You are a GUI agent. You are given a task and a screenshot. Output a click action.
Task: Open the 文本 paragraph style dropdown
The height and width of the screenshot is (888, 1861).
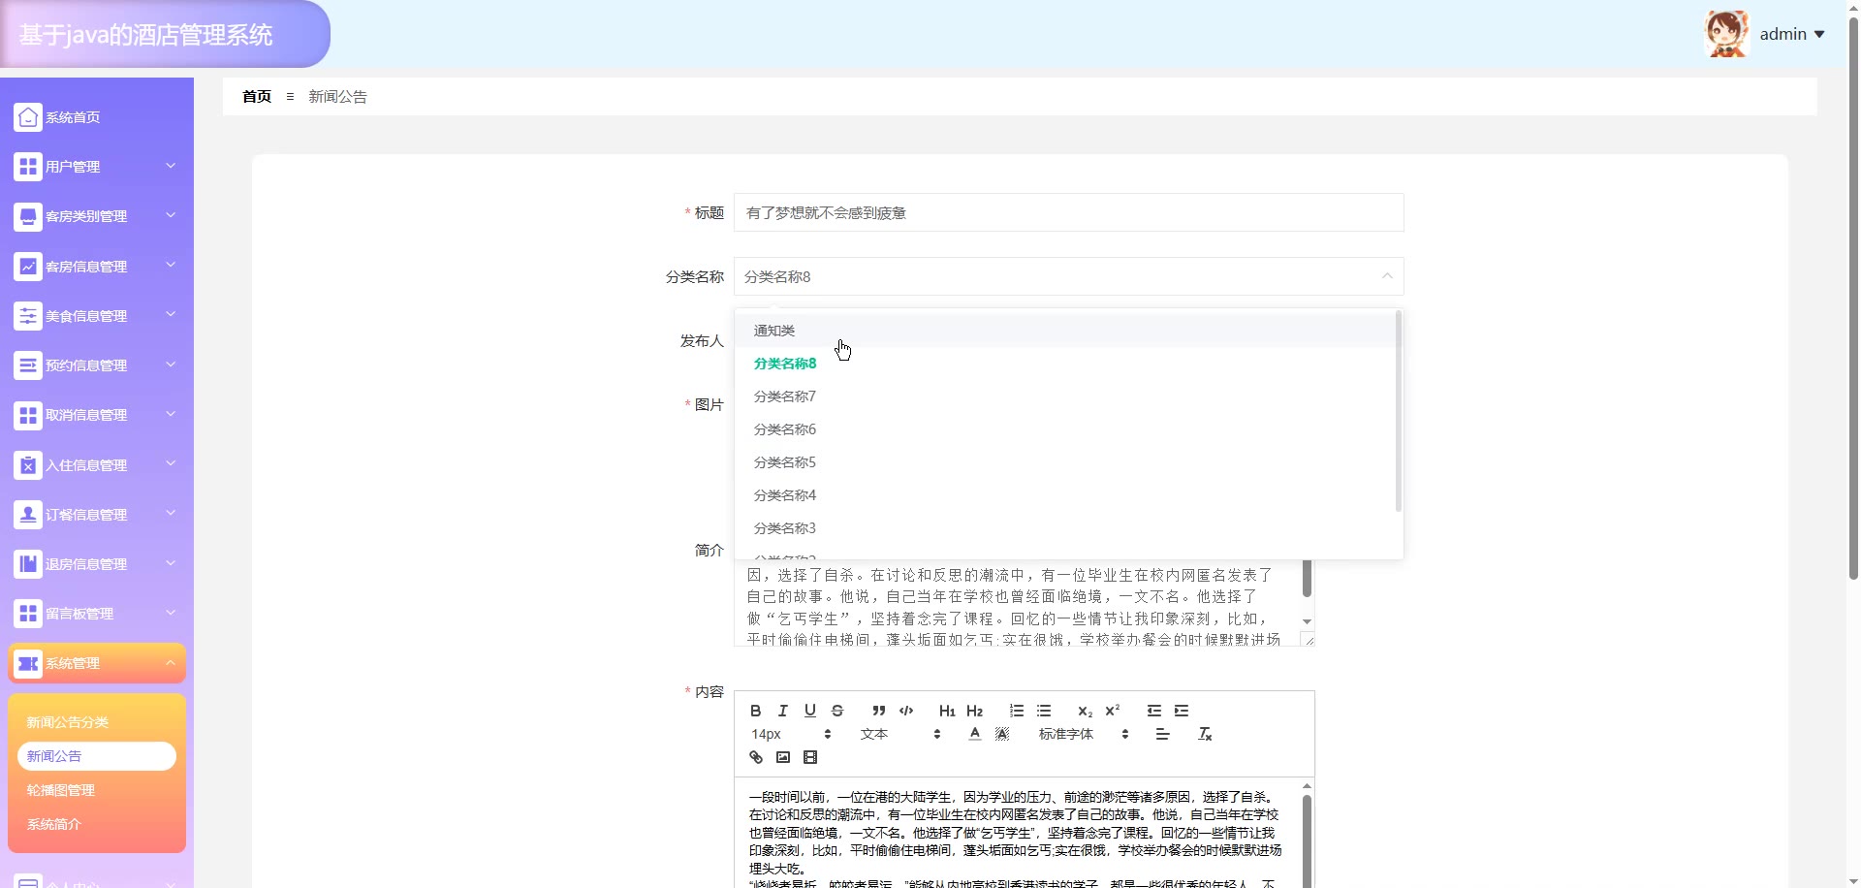[900, 734]
